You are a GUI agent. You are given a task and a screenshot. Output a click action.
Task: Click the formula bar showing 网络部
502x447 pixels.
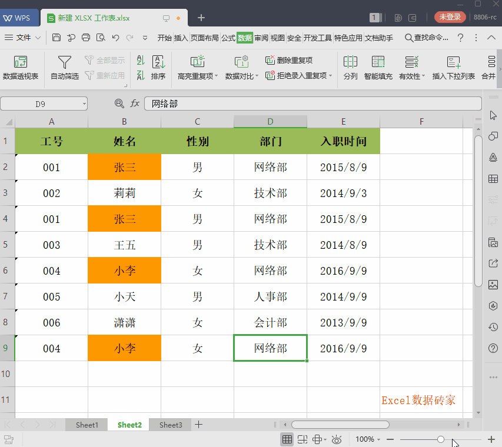[x=312, y=104]
